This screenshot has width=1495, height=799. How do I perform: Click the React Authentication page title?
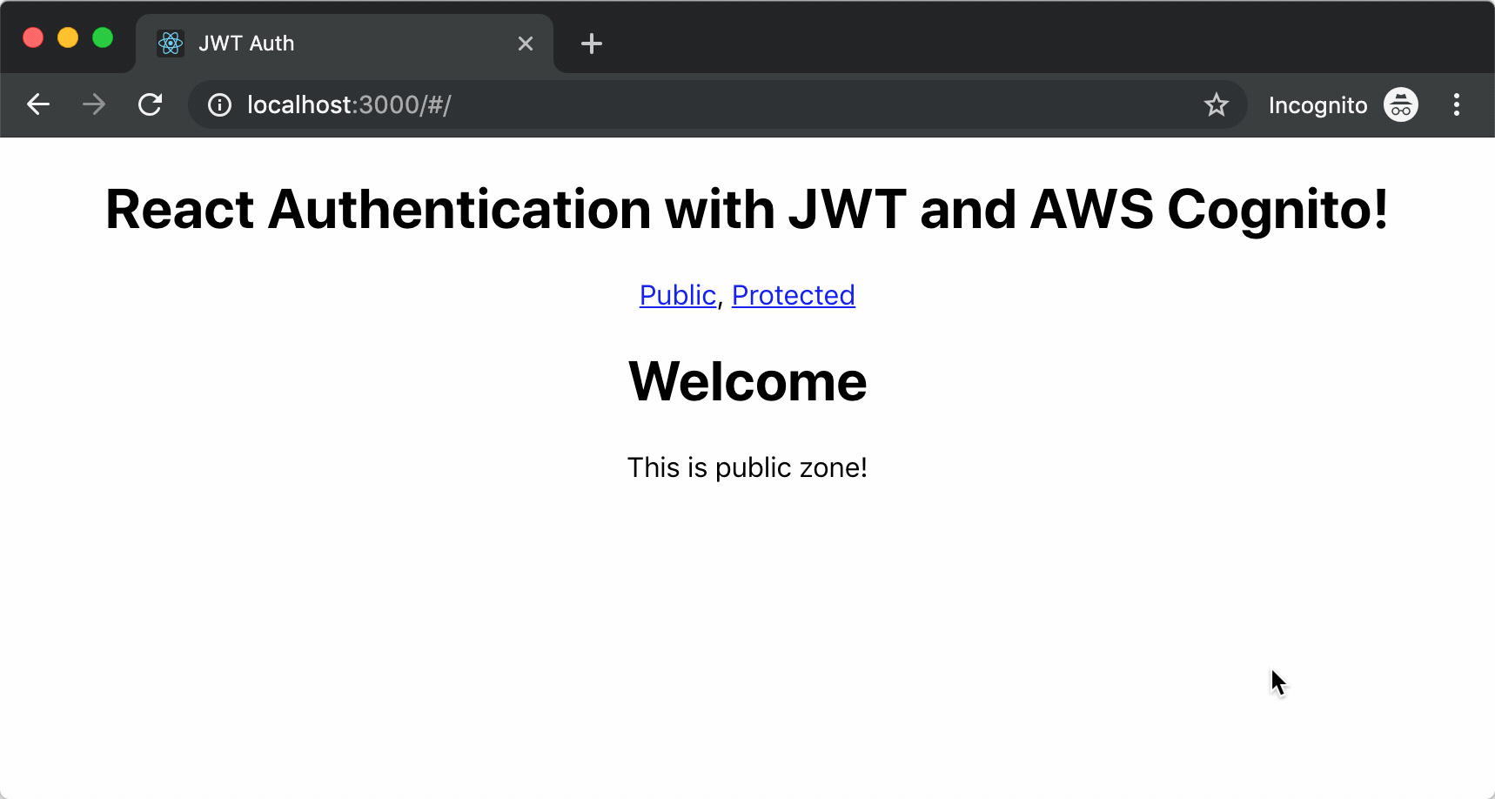click(x=747, y=210)
